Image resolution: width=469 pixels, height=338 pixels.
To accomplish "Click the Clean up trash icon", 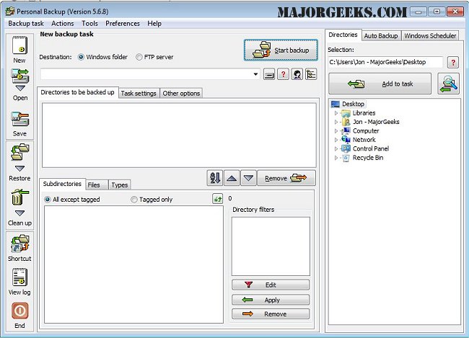I will click(x=19, y=197).
